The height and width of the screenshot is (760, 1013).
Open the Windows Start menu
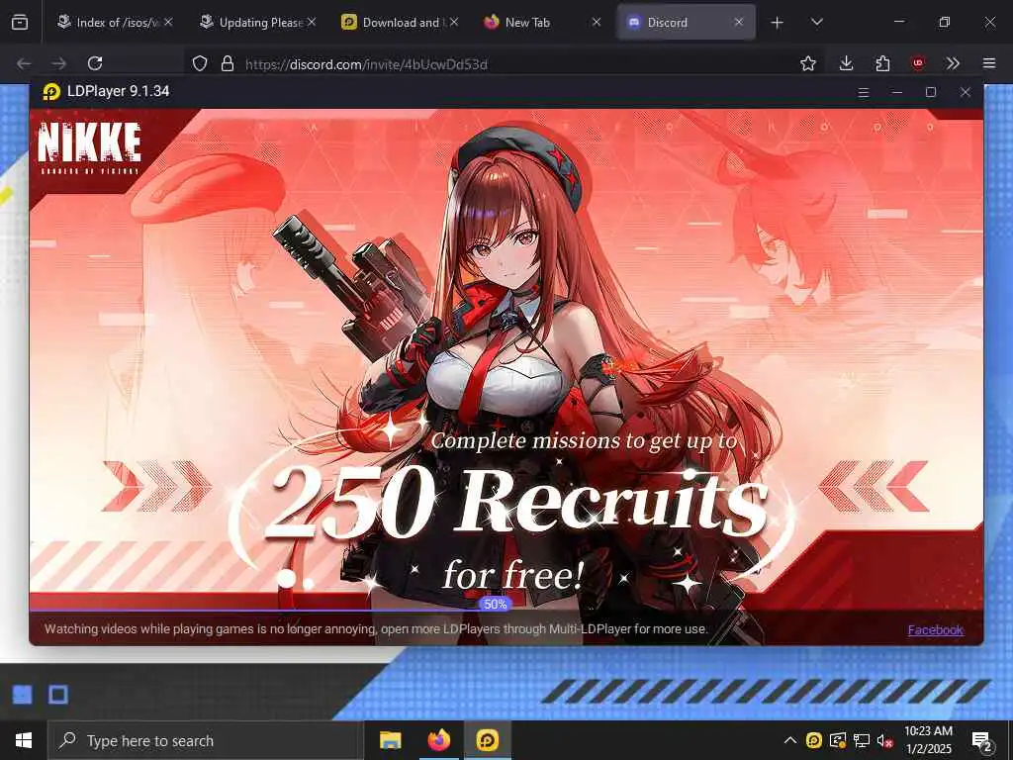coord(24,740)
